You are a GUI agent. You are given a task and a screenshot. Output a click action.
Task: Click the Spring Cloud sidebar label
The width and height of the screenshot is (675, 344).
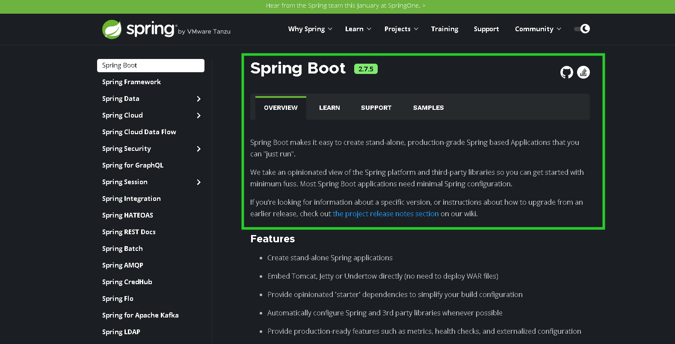click(122, 115)
